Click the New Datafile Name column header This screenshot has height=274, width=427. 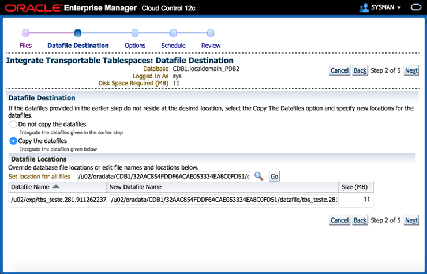223,187
